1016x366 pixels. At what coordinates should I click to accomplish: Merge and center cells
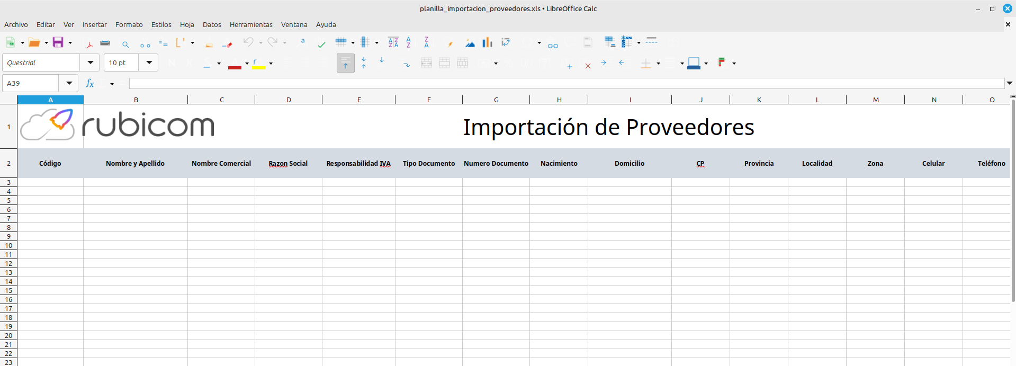(426, 63)
